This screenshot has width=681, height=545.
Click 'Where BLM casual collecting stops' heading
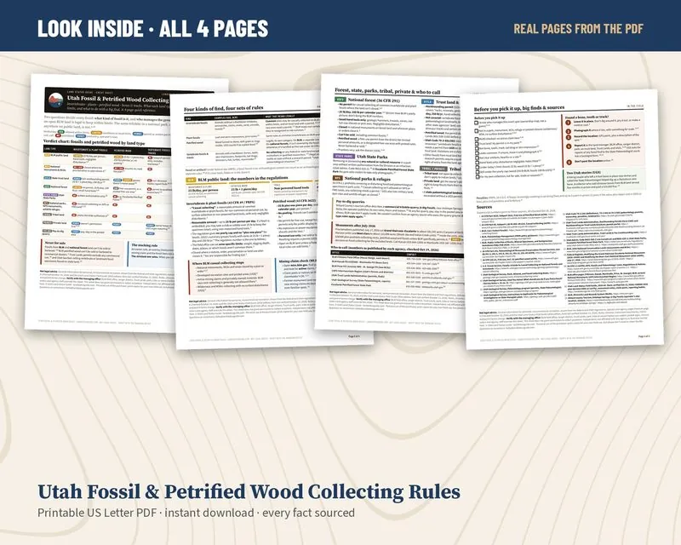pyautogui.click(x=218, y=263)
